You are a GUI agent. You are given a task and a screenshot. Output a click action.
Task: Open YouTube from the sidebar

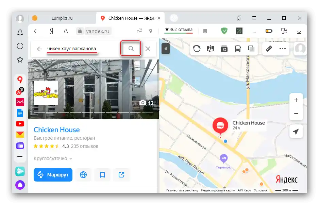tap(20, 124)
